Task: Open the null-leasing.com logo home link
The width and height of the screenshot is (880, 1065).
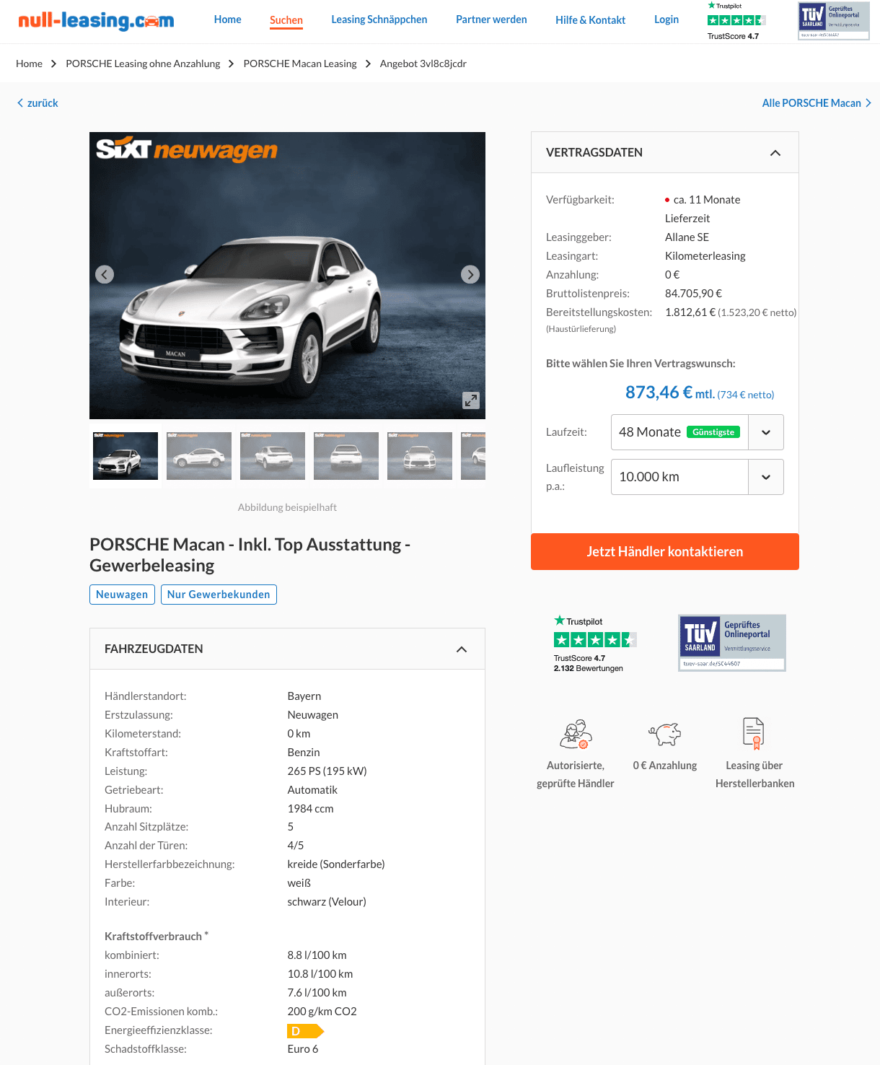Action: point(96,21)
